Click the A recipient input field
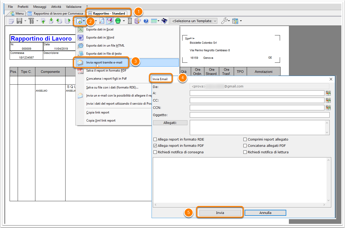The width and height of the screenshot is (345, 228). pos(257,93)
